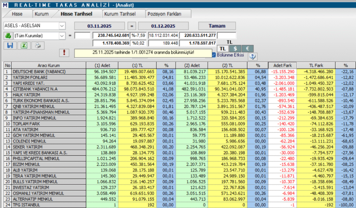Click the empty input field beside Tüm Kurumlar
The image size is (356, 208).
point(82,35)
